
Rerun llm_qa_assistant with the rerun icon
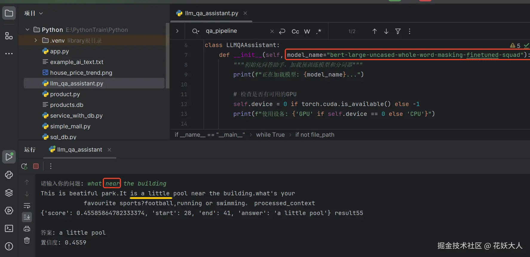tap(24, 166)
